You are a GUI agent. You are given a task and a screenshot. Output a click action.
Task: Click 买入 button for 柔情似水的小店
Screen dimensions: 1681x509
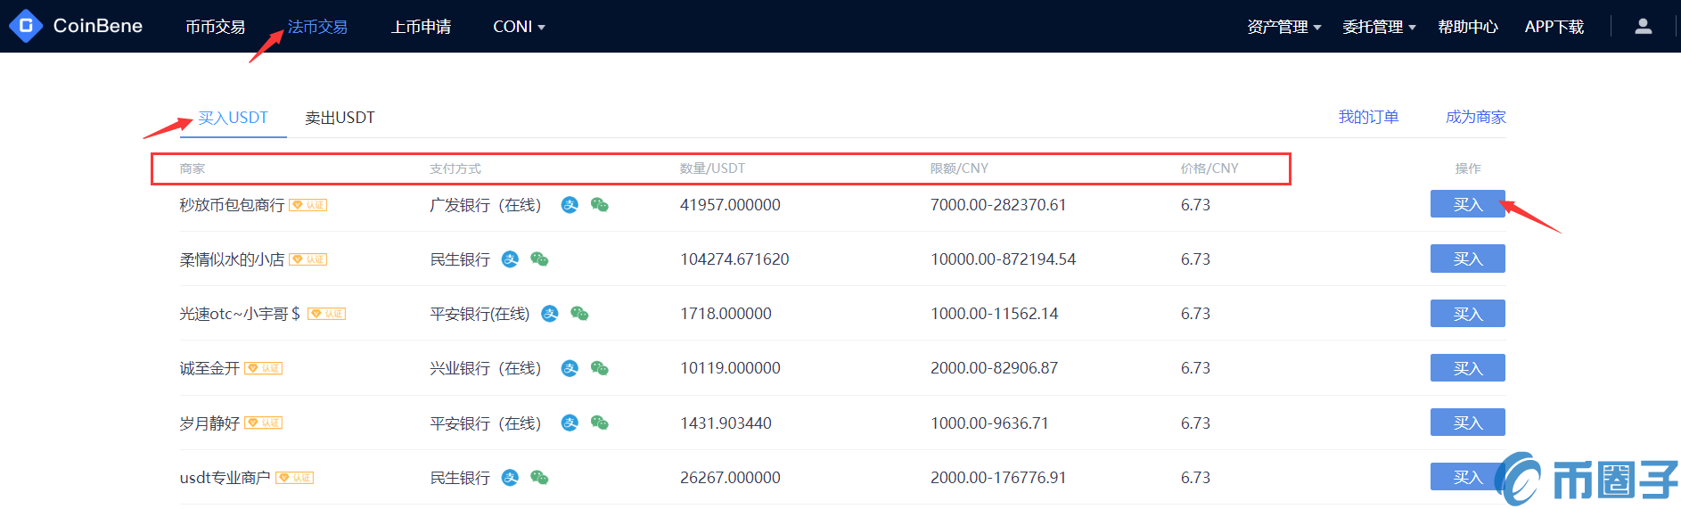pyautogui.click(x=1467, y=259)
